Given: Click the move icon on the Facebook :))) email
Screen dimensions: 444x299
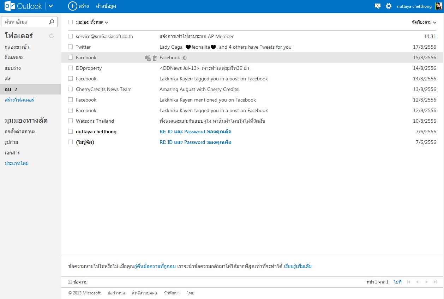Looking at the screenshot, I should tap(148, 58).
